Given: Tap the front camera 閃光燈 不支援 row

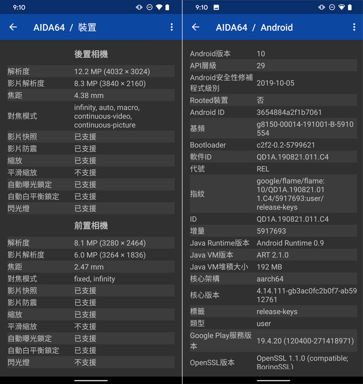Looking at the screenshot, I should (x=91, y=362).
